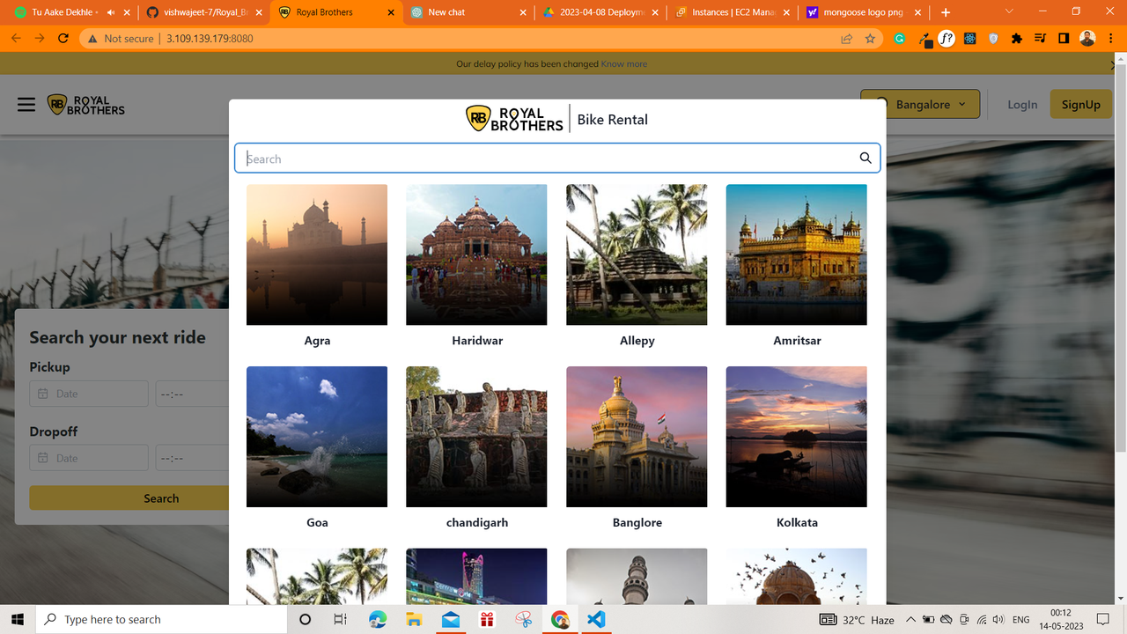This screenshot has height=634, width=1127.
Task: Close the Royal Brothers browser tab
Action: pos(390,12)
